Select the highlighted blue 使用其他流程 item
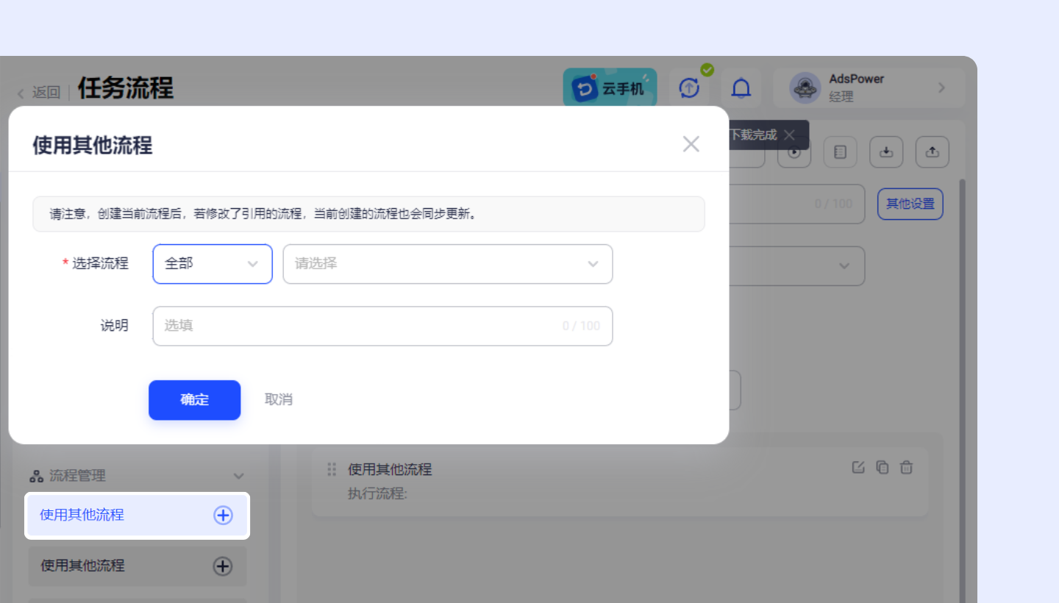This screenshot has height=603, width=1059. tap(138, 515)
